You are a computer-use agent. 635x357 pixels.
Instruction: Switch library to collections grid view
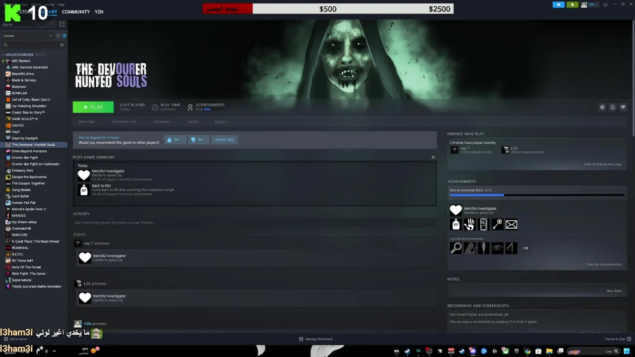pos(62,24)
